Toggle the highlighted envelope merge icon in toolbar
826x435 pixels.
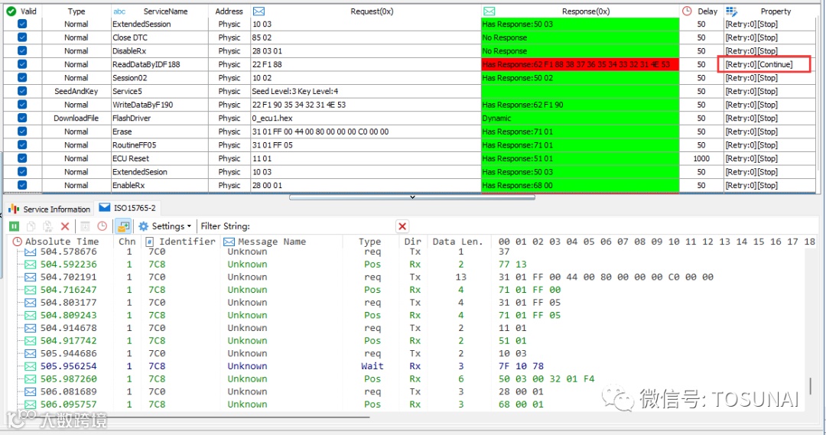point(123,226)
